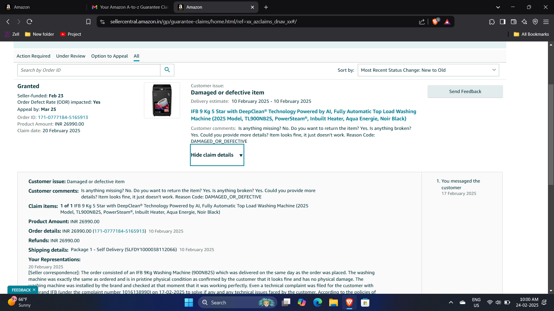Open the New folder bookmark folder

[40, 34]
